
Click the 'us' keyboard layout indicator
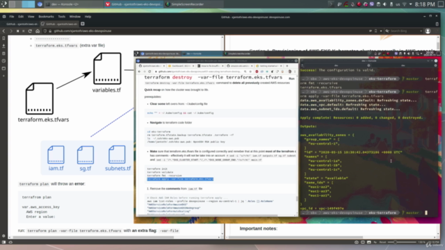(398, 4)
